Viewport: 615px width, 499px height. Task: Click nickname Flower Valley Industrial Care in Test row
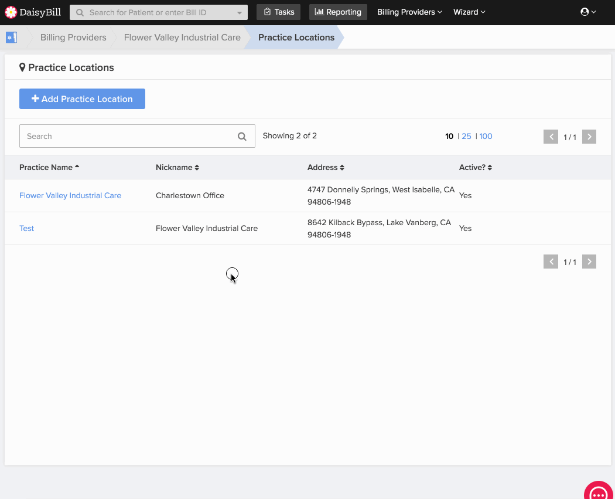(x=207, y=229)
